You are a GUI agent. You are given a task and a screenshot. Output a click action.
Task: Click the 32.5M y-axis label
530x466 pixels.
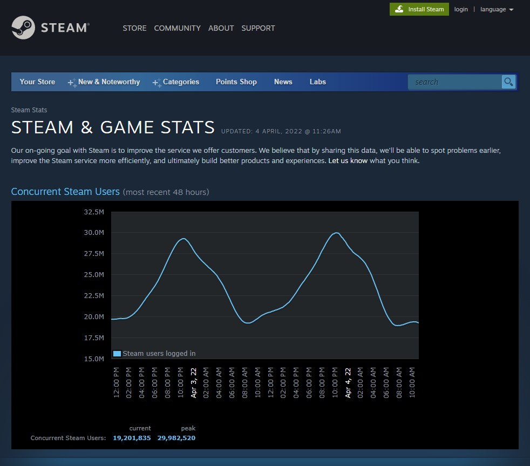pos(94,212)
